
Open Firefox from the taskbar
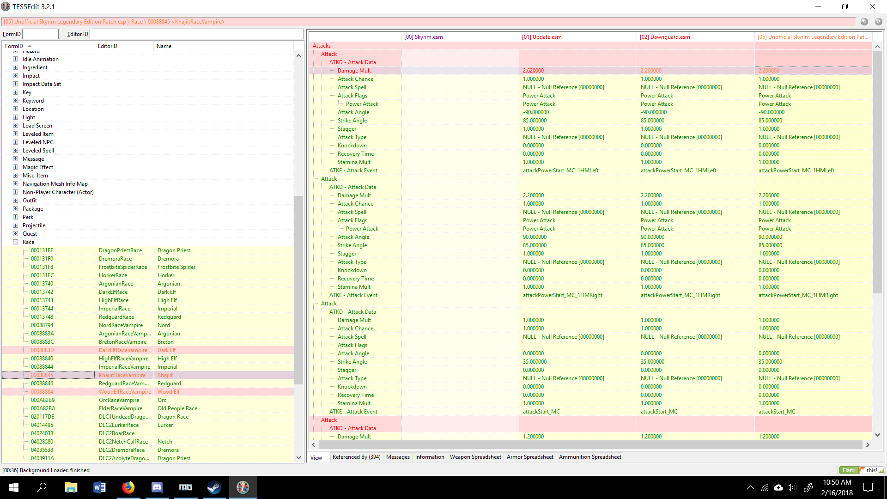128,487
